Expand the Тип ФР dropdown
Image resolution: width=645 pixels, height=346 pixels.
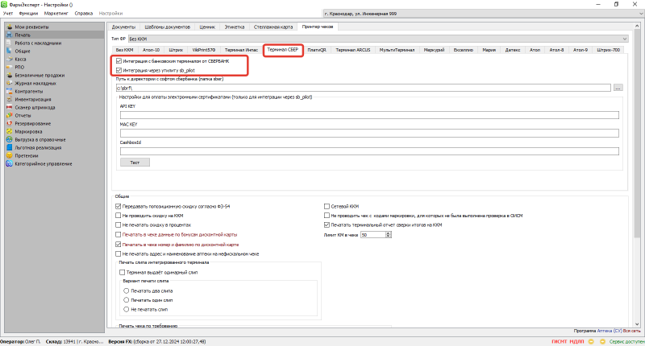(625, 38)
